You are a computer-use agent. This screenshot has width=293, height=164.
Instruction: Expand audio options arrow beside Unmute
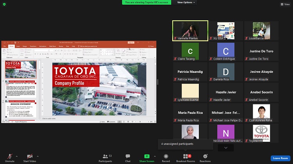pos(17,156)
